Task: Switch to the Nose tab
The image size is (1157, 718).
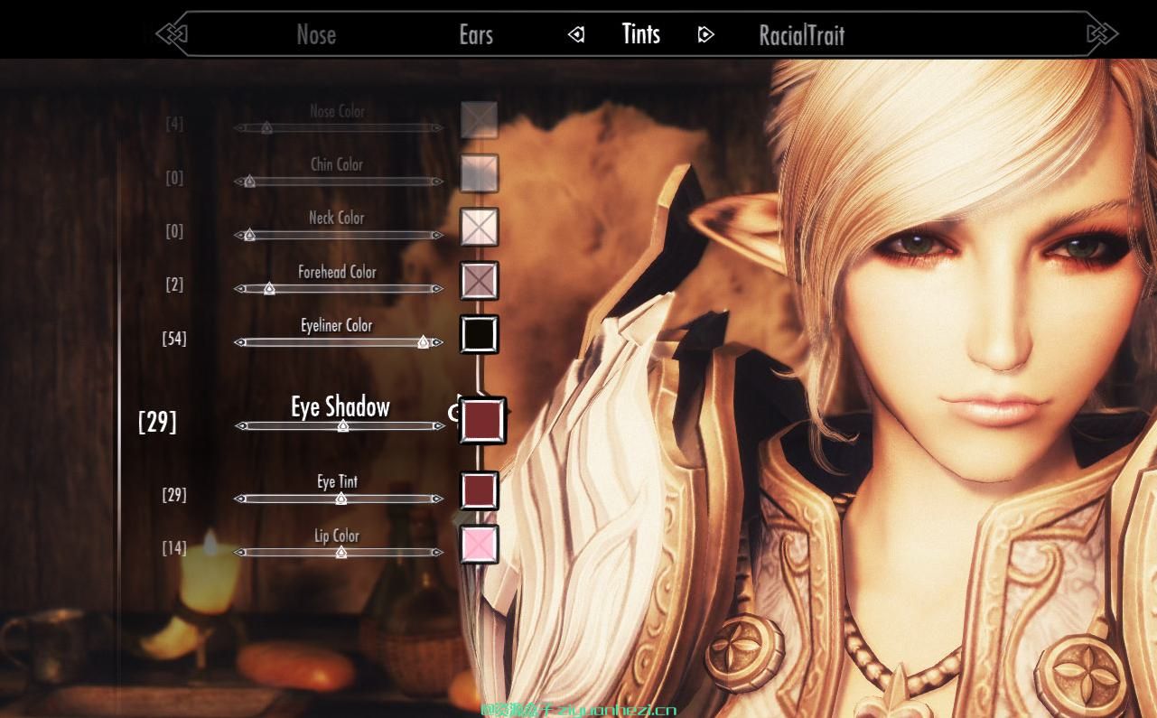Action: click(316, 35)
